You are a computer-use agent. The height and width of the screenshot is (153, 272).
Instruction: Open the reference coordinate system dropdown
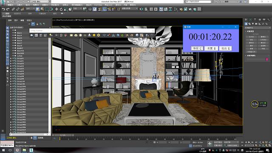click(77, 8)
